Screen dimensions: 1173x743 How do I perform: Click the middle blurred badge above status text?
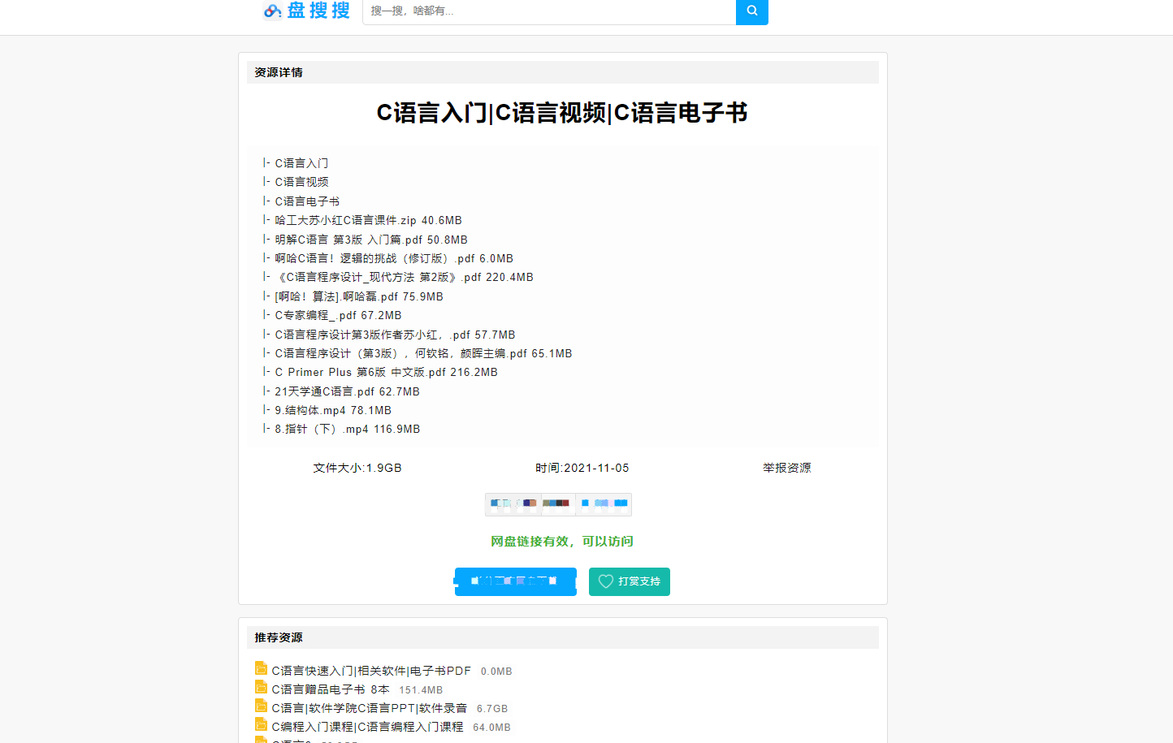coord(557,504)
